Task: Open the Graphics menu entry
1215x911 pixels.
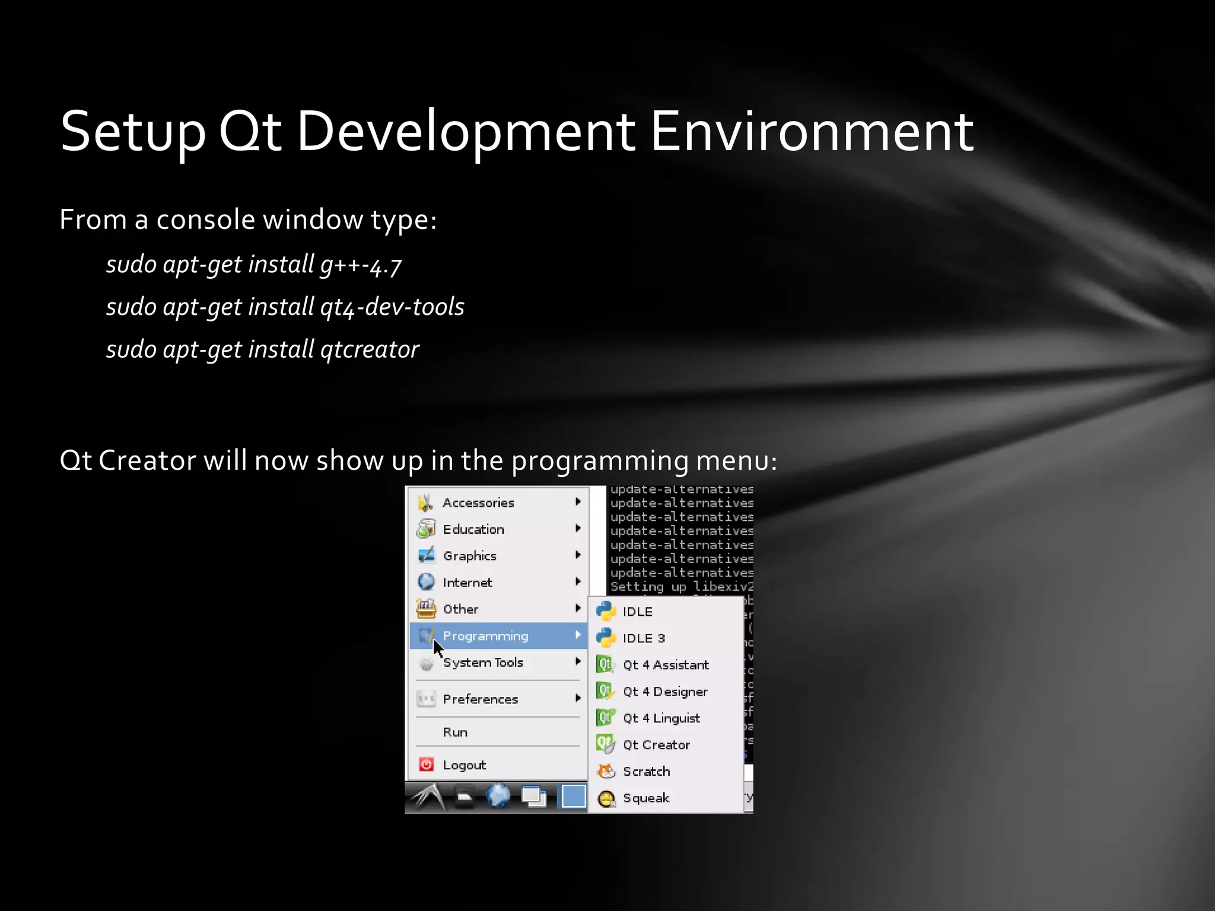Action: click(498, 556)
